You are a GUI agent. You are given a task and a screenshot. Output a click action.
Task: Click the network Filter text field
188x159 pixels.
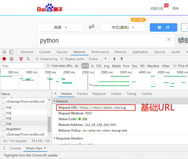click(x=22, y=66)
